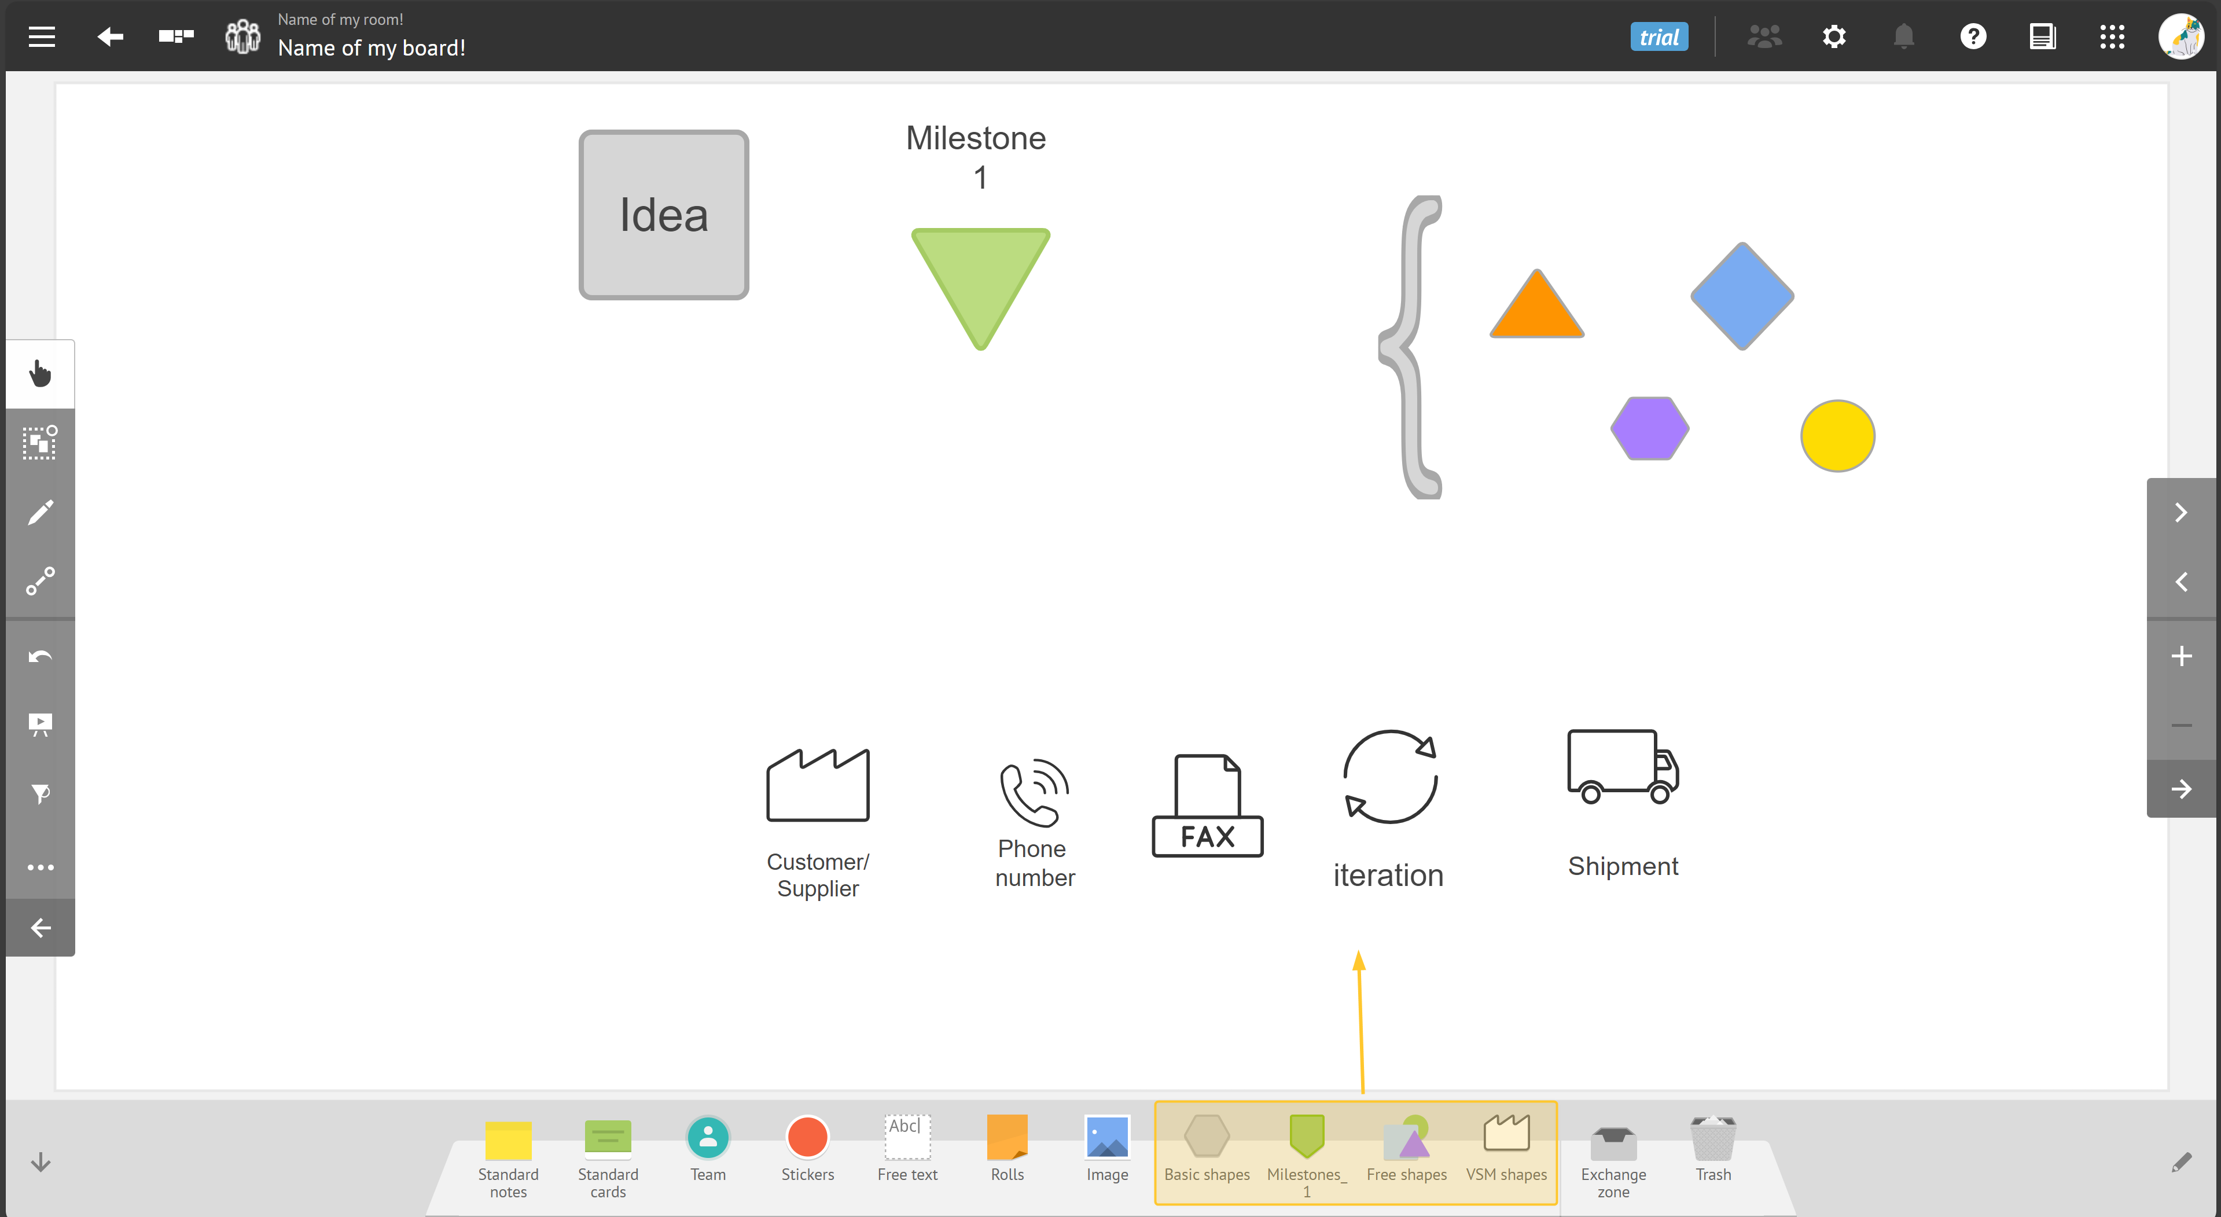Image resolution: width=2221 pixels, height=1217 pixels.
Task: Click the trial badge
Action: pos(1659,37)
